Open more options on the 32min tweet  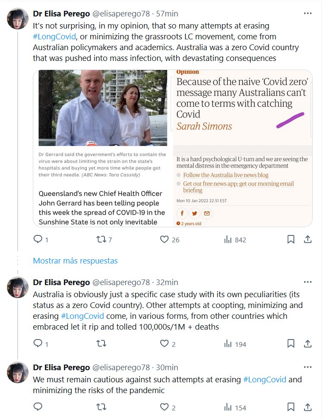tap(307, 282)
